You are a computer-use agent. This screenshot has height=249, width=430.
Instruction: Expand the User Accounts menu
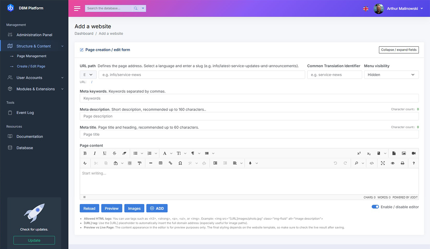click(x=34, y=78)
